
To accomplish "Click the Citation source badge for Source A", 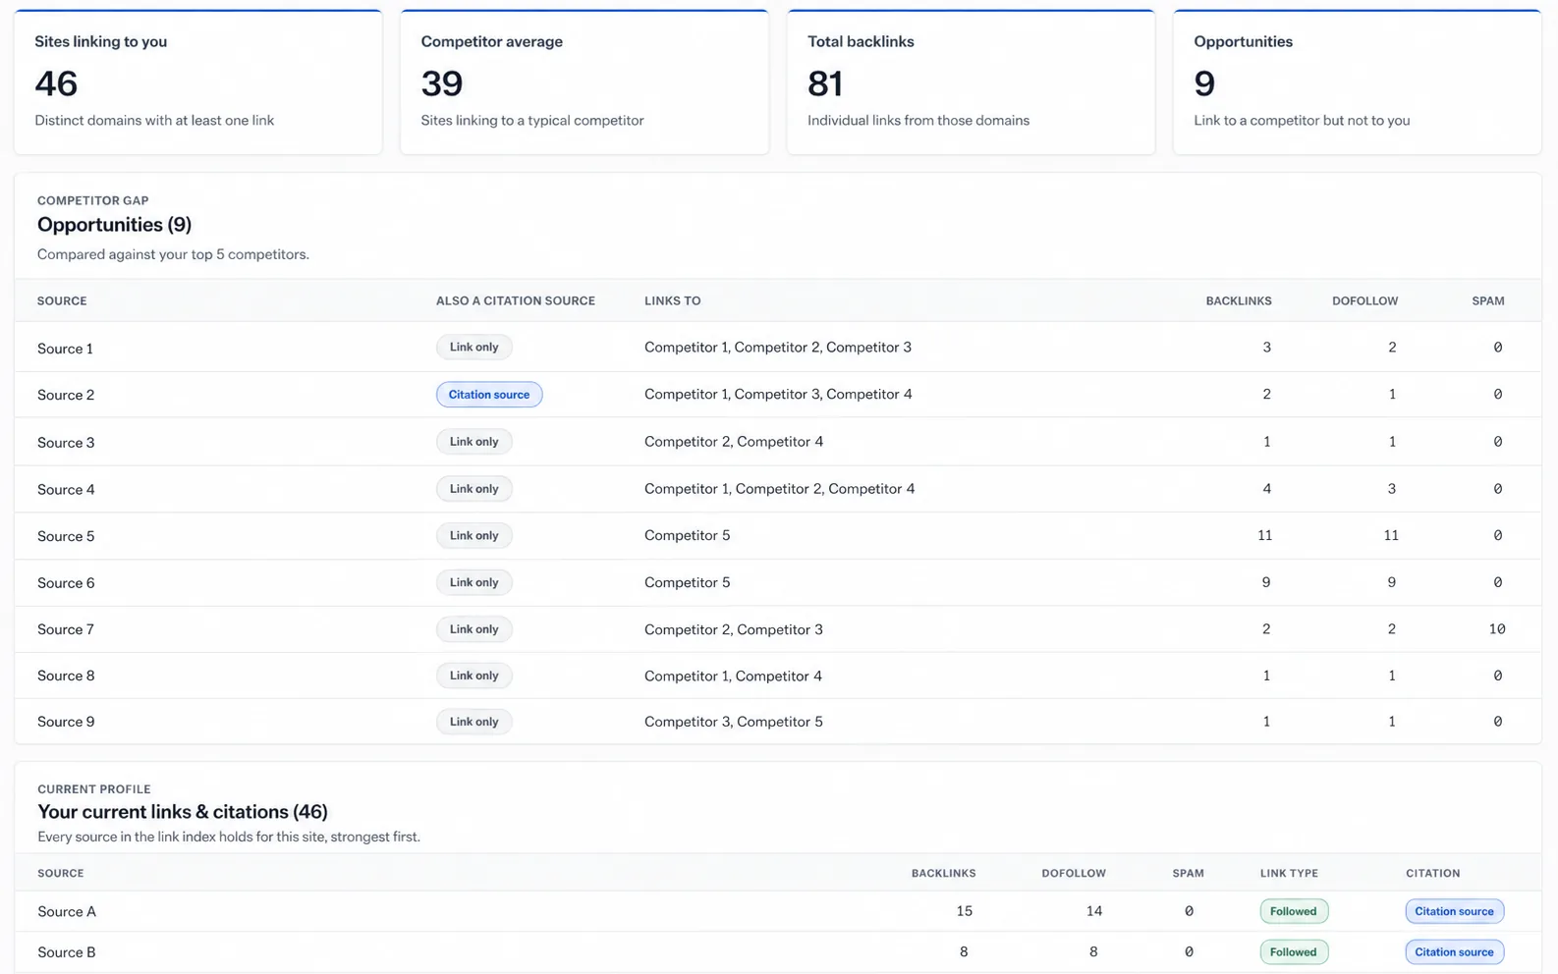I will pos(1455,911).
